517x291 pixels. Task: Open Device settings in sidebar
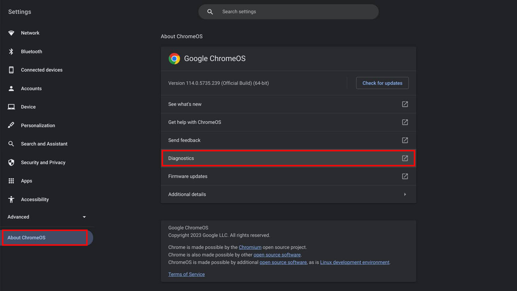click(x=28, y=107)
